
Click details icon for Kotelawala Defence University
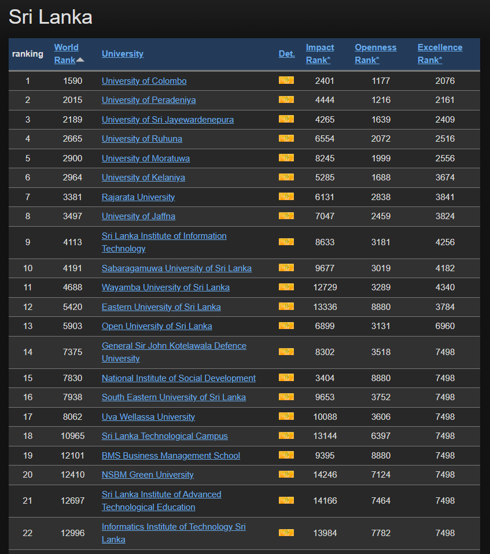[286, 352]
